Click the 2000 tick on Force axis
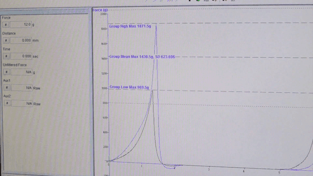This screenshot has width=313, height=176. click(103, 14)
